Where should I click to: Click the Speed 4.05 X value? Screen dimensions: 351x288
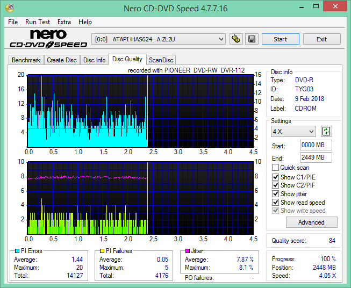[327, 276]
